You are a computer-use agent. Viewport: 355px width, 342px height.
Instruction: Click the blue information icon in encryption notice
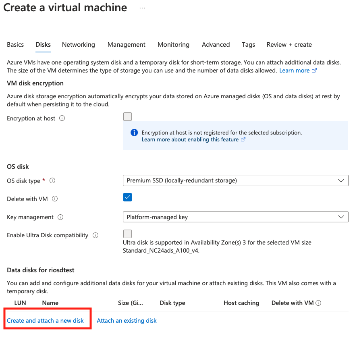(134, 133)
